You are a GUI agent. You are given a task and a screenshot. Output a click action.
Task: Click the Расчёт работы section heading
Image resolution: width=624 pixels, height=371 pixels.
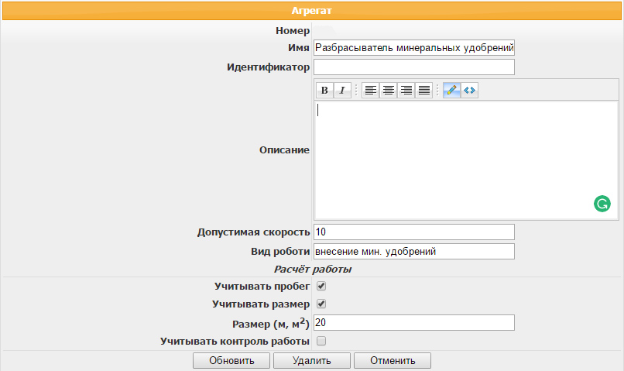pos(313,270)
